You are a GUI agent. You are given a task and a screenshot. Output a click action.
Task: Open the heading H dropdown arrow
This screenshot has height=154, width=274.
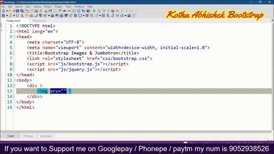point(48,16)
